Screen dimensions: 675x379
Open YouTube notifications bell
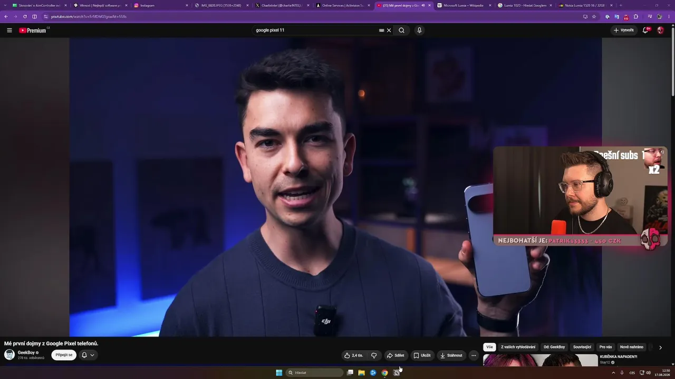tap(645, 31)
